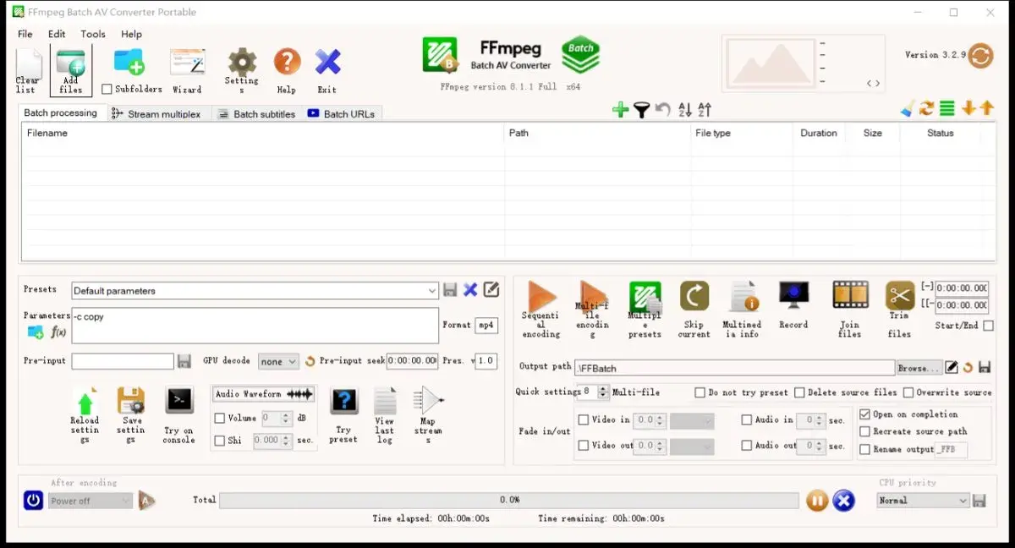Viewport: 1015px width, 548px height.
Task: Click the green list lines icon
Action: pyautogui.click(x=947, y=108)
